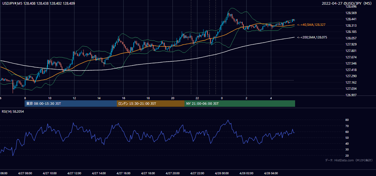Click RSI scale value 80

click(x=347, y=120)
